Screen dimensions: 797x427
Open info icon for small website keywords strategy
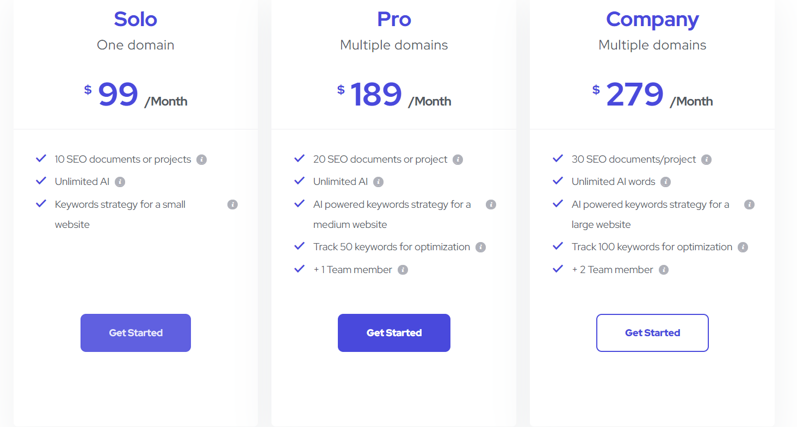point(232,205)
